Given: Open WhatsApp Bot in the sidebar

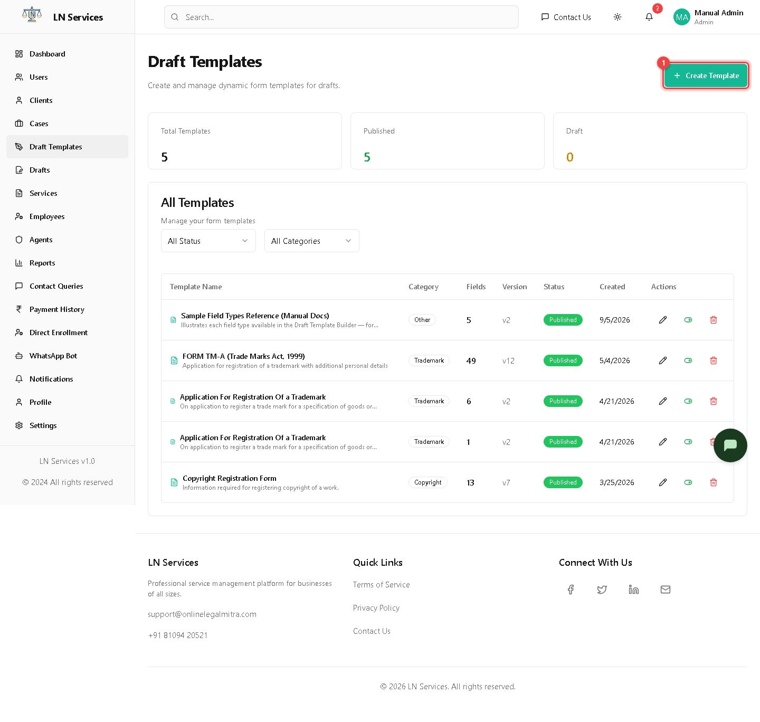Looking at the screenshot, I should pyautogui.click(x=67, y=356).
